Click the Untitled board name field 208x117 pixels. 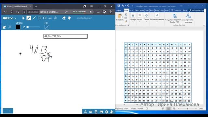pyautogui.click(x=84, y=18)
